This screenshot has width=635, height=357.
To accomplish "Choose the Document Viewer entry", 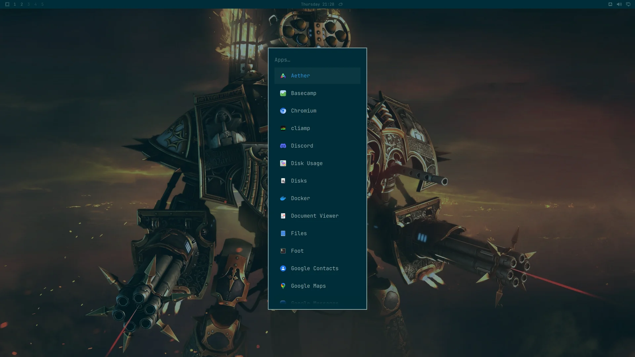I will 317,216.
